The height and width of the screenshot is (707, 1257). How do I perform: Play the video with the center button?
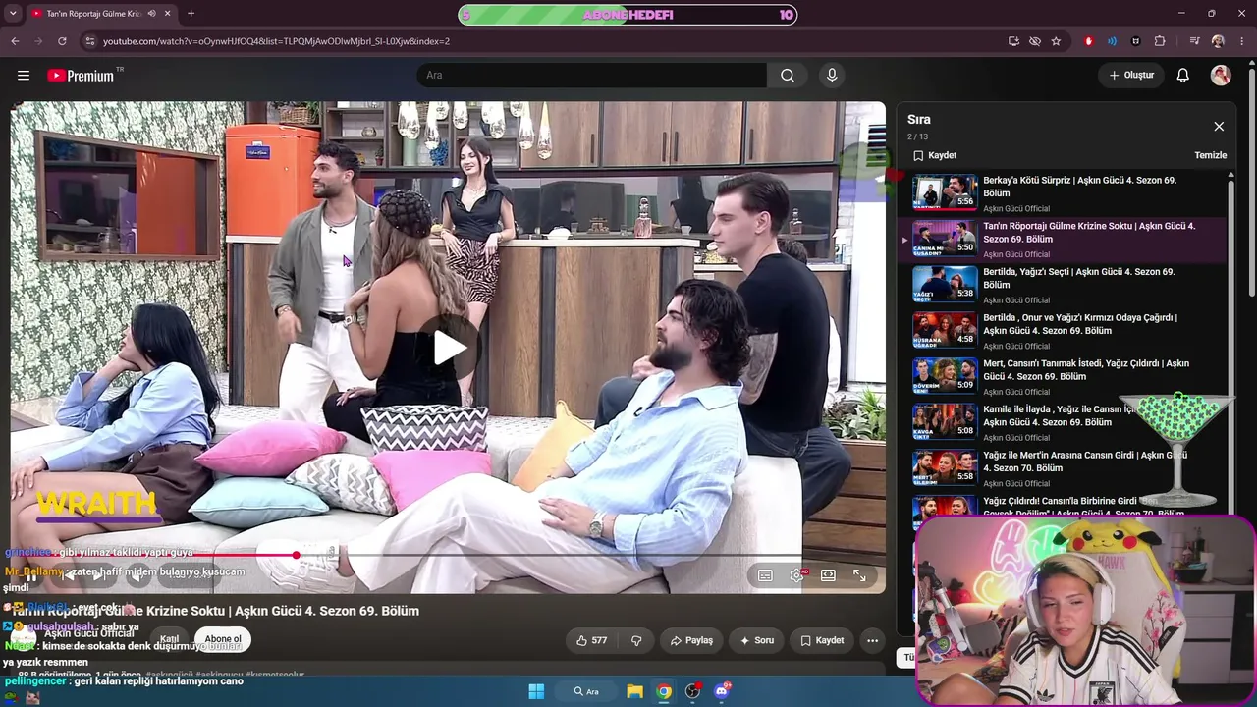[449, 348]
